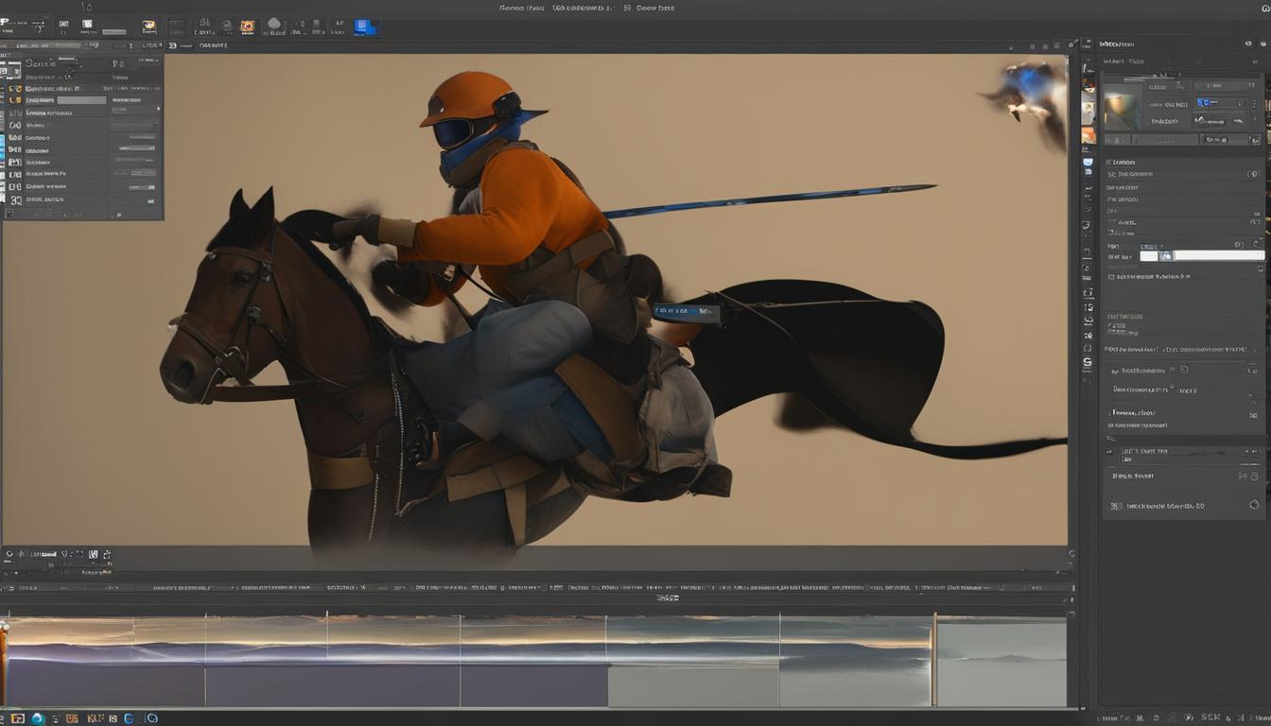This screenshot has height=726, width=1271.
Task: Select the blue tool icon in the top toolbar
Action: 364,26
